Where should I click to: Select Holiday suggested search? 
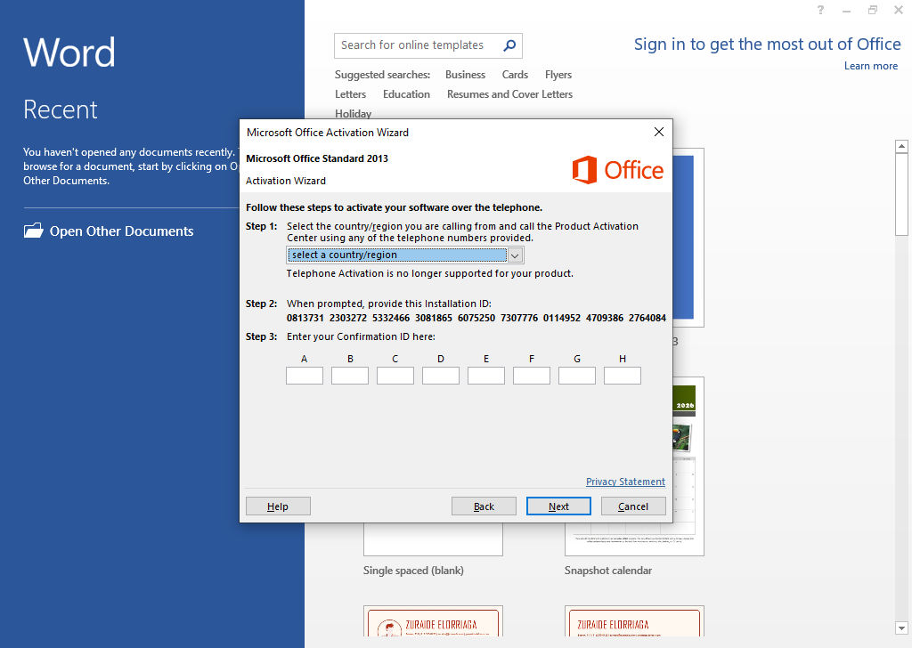click(353, 113)
